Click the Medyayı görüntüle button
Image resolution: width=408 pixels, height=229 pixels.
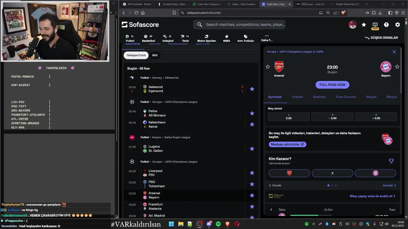click(x=288, y=144)
